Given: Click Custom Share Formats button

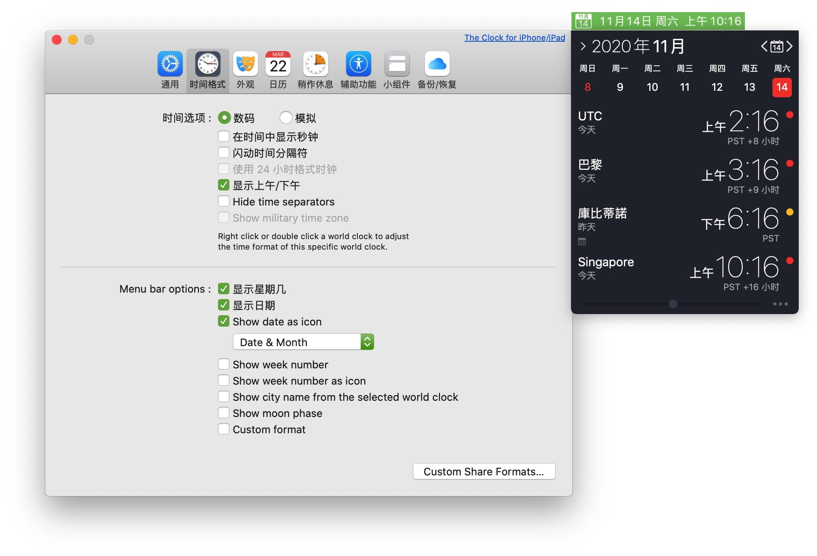Looking at the screenshot, I should click(484, 471).
